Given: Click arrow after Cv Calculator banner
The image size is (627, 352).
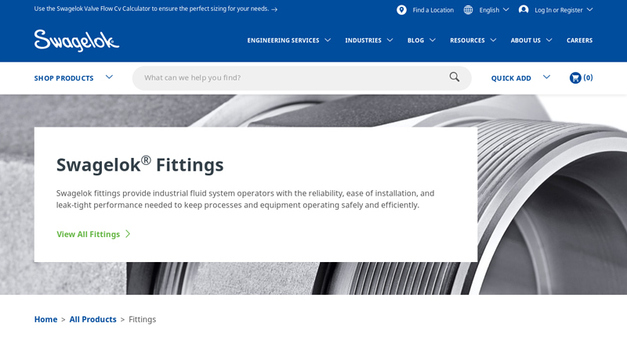Looking at the screenshot, I should [x=274, y=9].
